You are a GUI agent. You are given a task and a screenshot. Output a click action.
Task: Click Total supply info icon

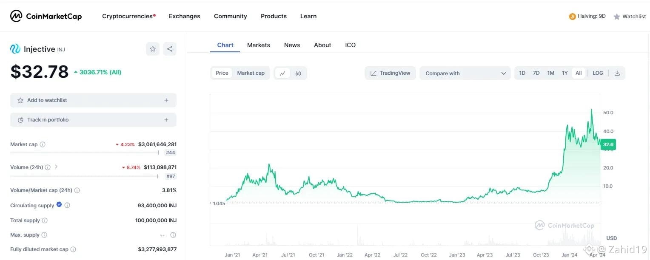45,220
